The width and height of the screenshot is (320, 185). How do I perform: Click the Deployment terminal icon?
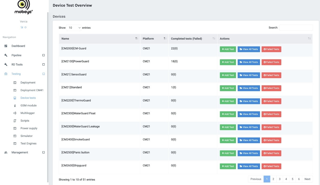tap(15, 83)
